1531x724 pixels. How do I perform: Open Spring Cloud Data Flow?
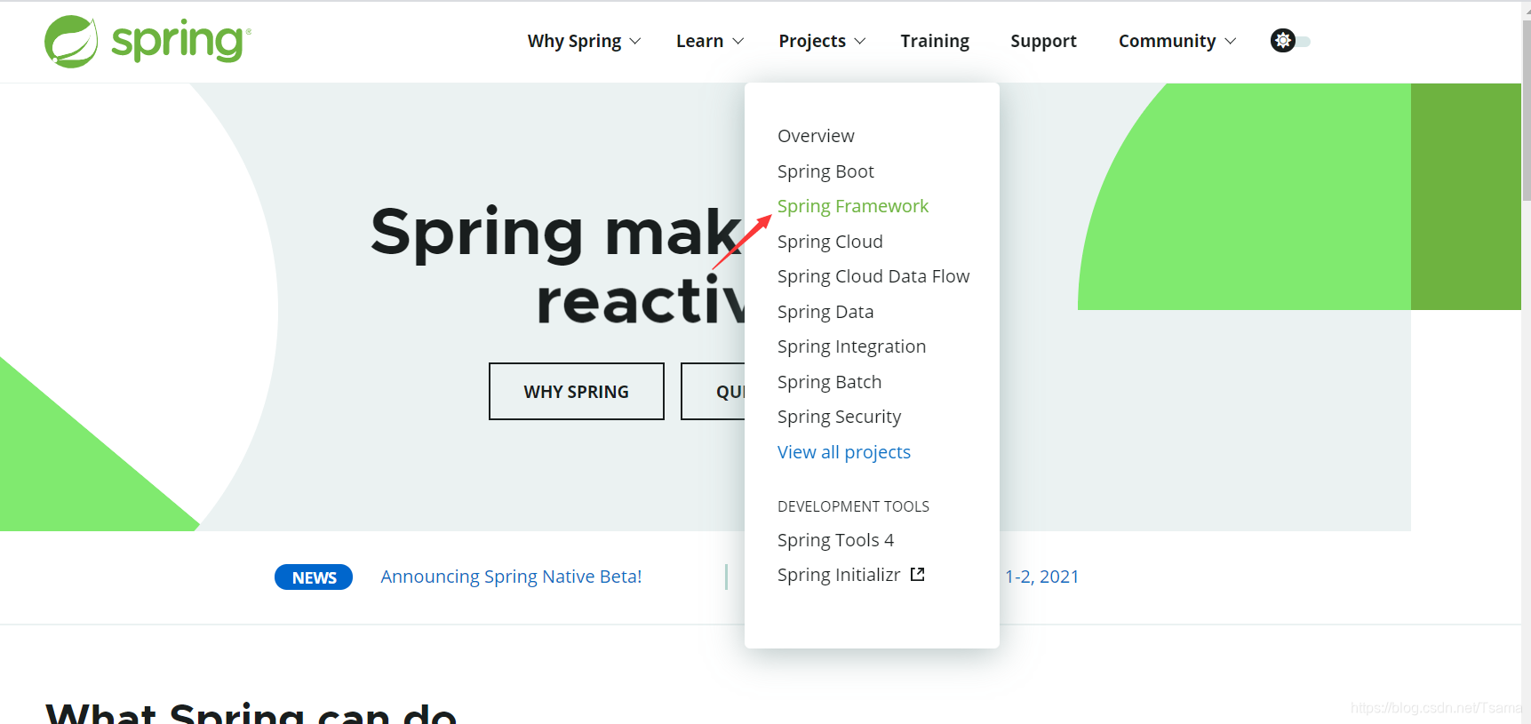(873, 276)
